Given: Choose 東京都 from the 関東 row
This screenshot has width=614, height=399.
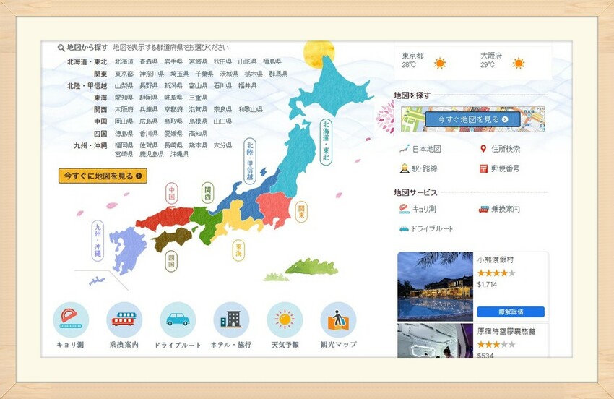Looking at the screenshot, I should [x=124, y=74].
